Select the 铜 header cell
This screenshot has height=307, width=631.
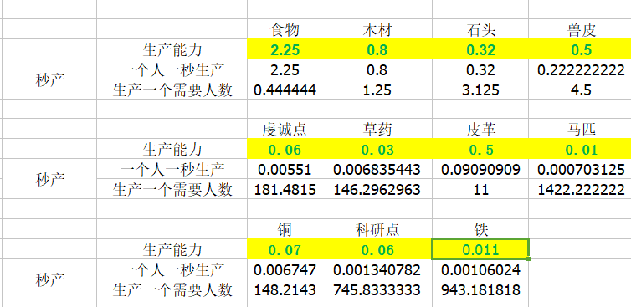pyautogui.click(x=284, y=229)
